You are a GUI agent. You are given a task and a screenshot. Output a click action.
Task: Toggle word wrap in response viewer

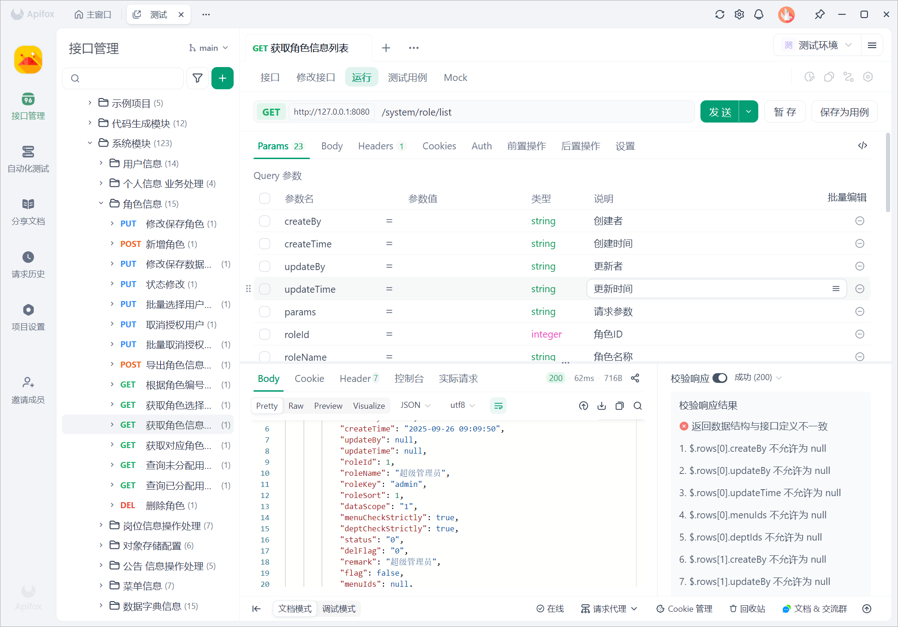pos(498,406)
